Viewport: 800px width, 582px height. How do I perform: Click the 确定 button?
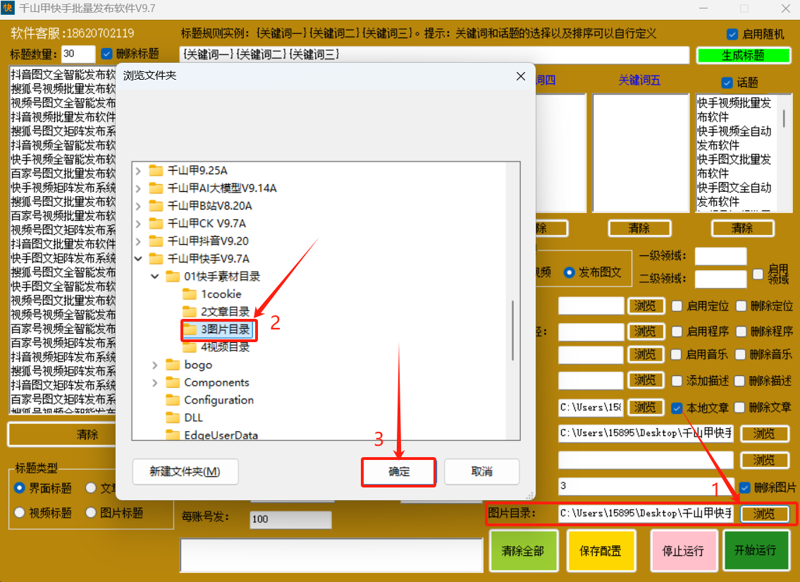click(399, 472)
